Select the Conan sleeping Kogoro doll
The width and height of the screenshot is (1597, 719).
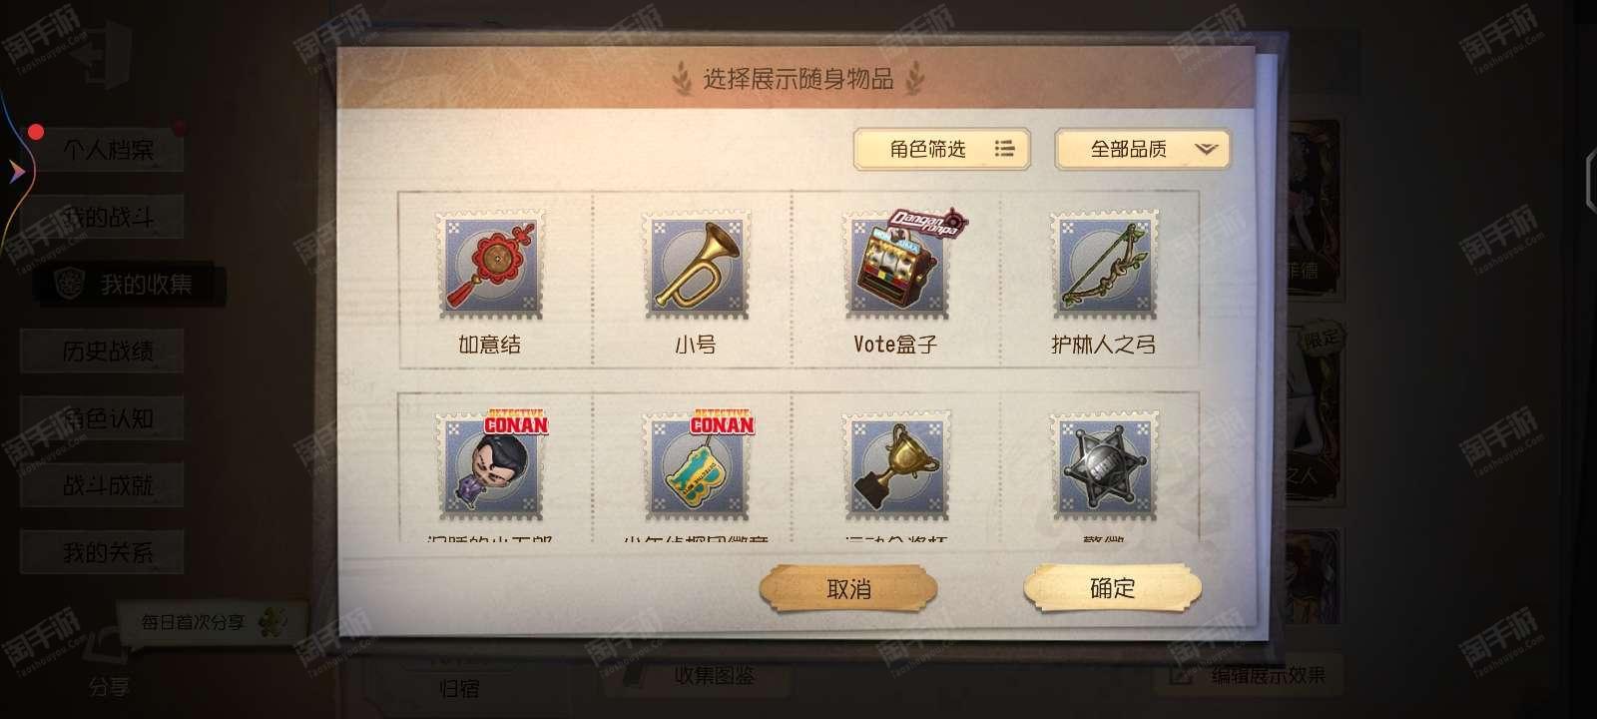pos(489,466)
